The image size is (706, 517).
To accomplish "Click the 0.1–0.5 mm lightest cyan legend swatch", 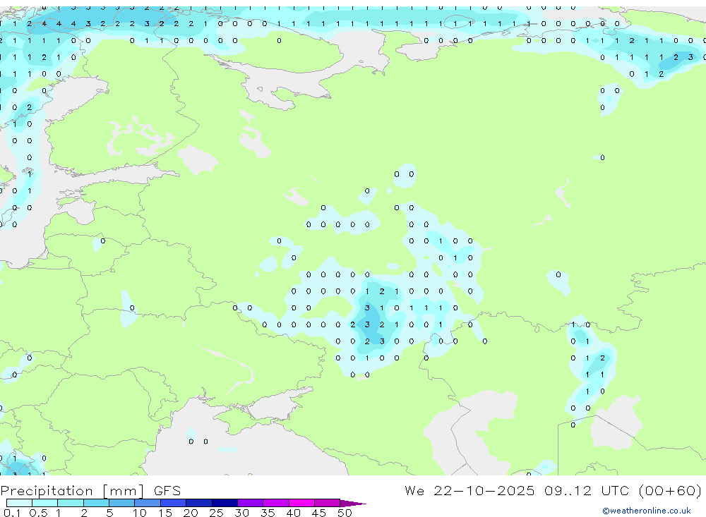I will (x=19, y=503).
